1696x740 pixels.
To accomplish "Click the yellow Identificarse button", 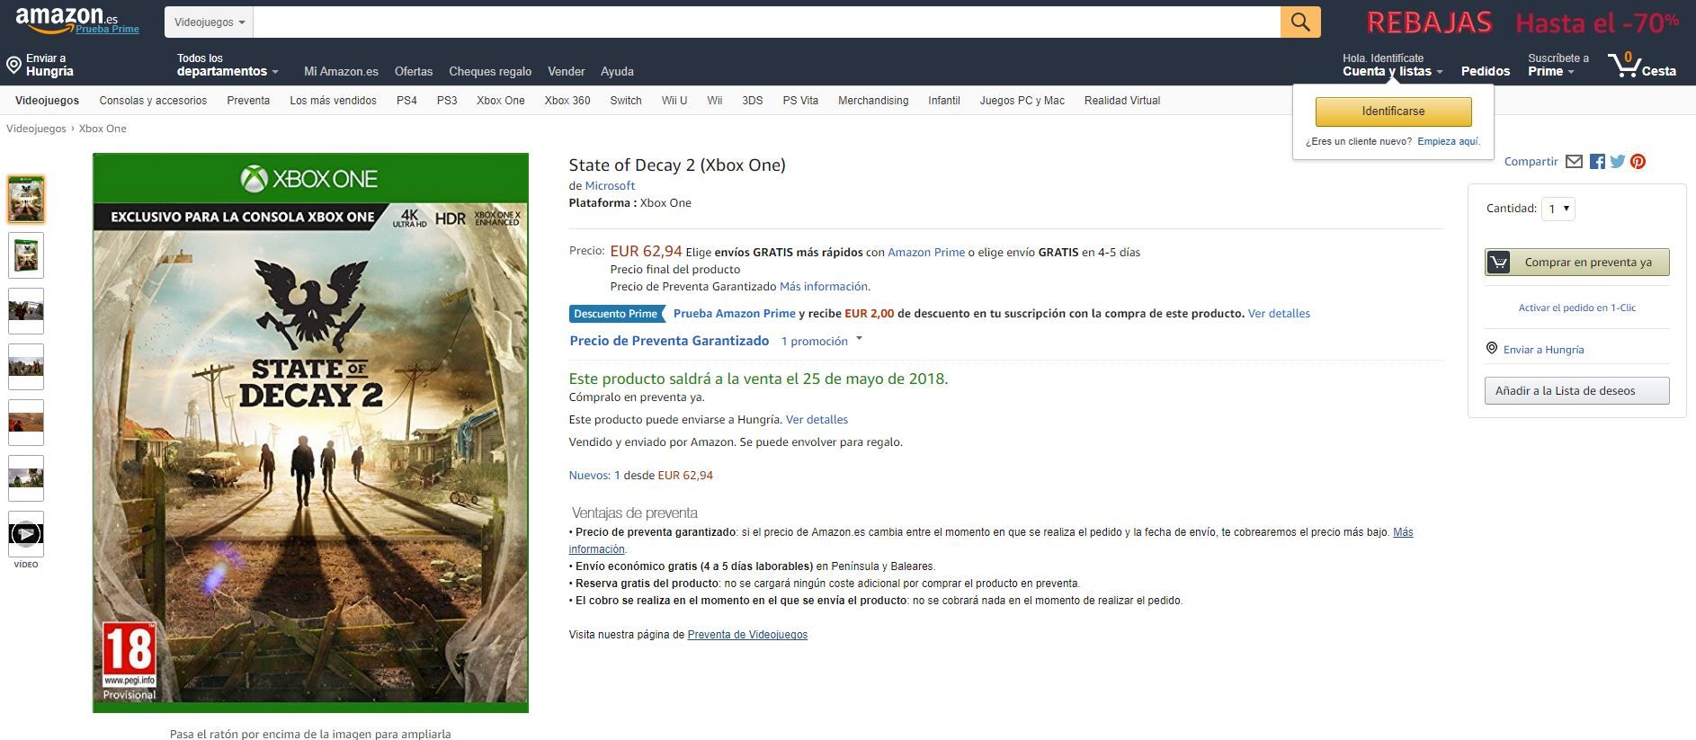I will click(x=1393, y=111).
